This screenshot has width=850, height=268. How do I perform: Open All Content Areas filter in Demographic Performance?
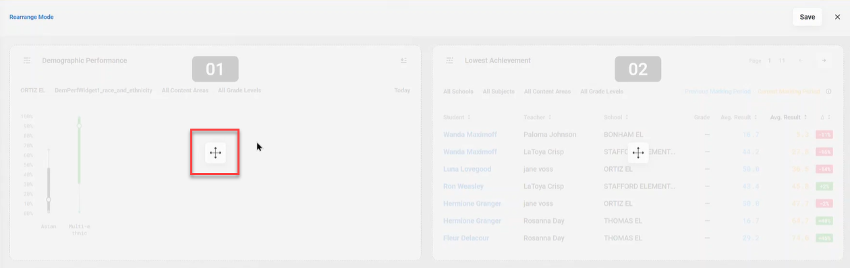click(x=185, y=90)
